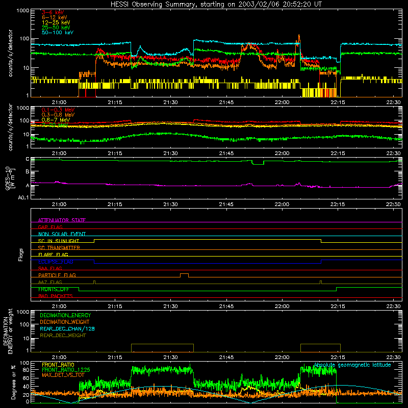
Task: Click the yellow FRONT_RATIO legend label
Action: coord(58,365)
